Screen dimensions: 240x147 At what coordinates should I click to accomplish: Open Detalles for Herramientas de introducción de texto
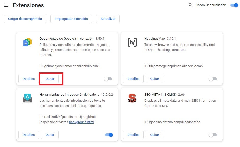(28, 135)
